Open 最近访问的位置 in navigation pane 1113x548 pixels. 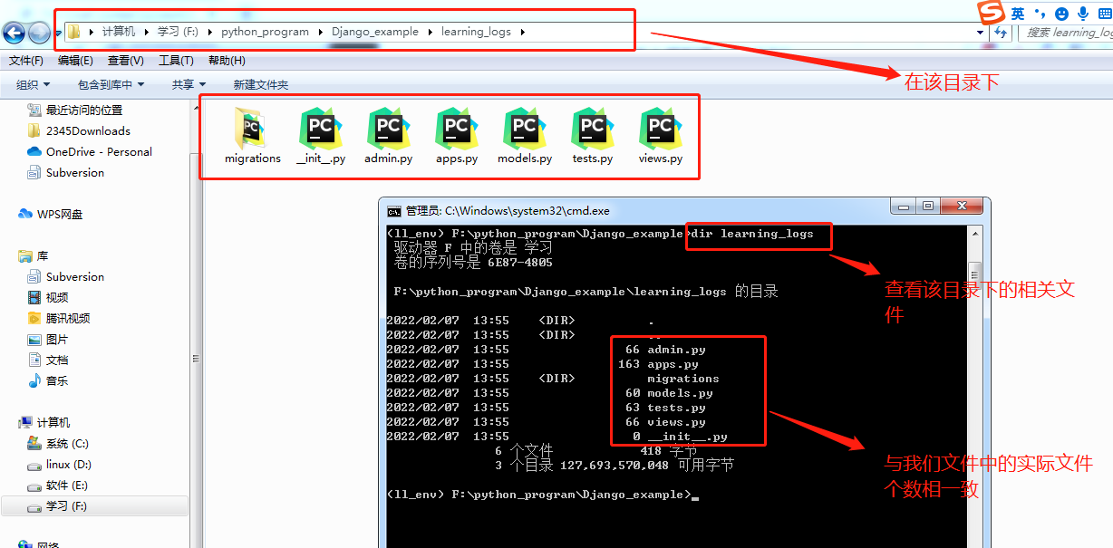coord(74,110)
